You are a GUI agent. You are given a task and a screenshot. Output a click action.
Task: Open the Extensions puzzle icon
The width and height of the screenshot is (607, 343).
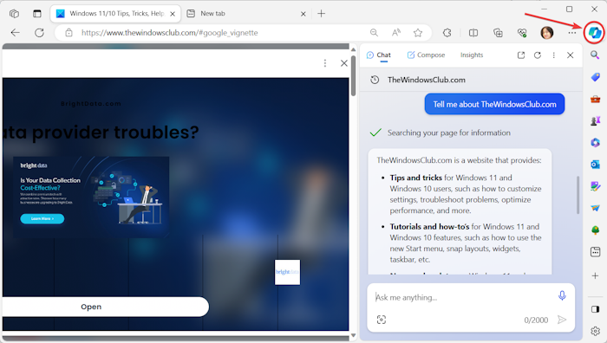(447, 33)
